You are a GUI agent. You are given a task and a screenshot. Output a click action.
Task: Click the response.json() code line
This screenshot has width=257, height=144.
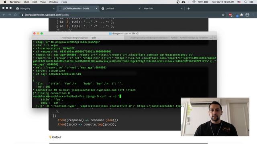87,120
